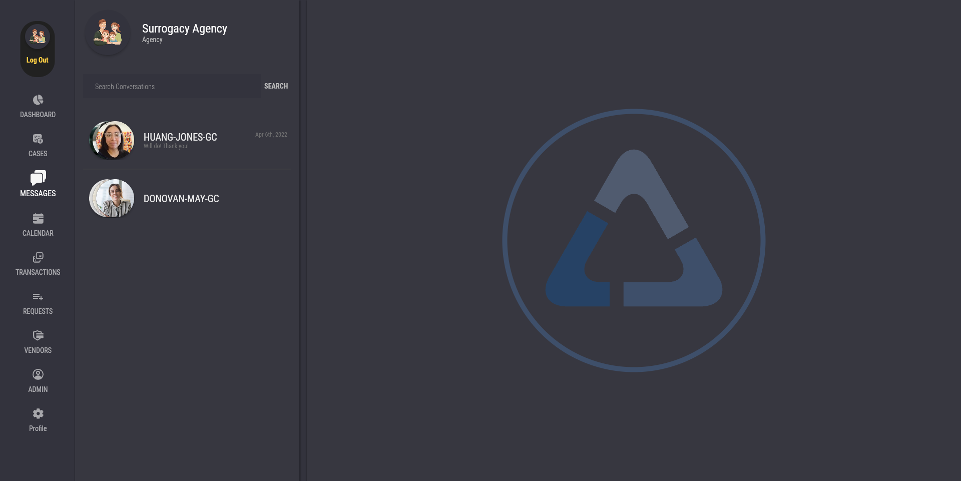Viewport: 961px width, 481px height.
Task: Open the Dashboard pie chart icon
Action: coord(38,100)
